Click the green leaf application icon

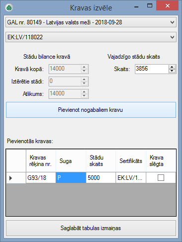[x=9, y=7]
